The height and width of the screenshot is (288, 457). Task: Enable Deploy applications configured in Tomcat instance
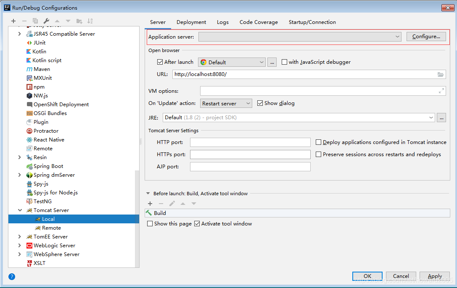point(319,142)
